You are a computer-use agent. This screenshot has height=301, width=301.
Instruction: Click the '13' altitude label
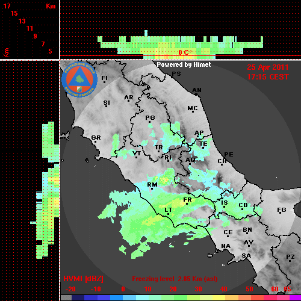[22, 21]
